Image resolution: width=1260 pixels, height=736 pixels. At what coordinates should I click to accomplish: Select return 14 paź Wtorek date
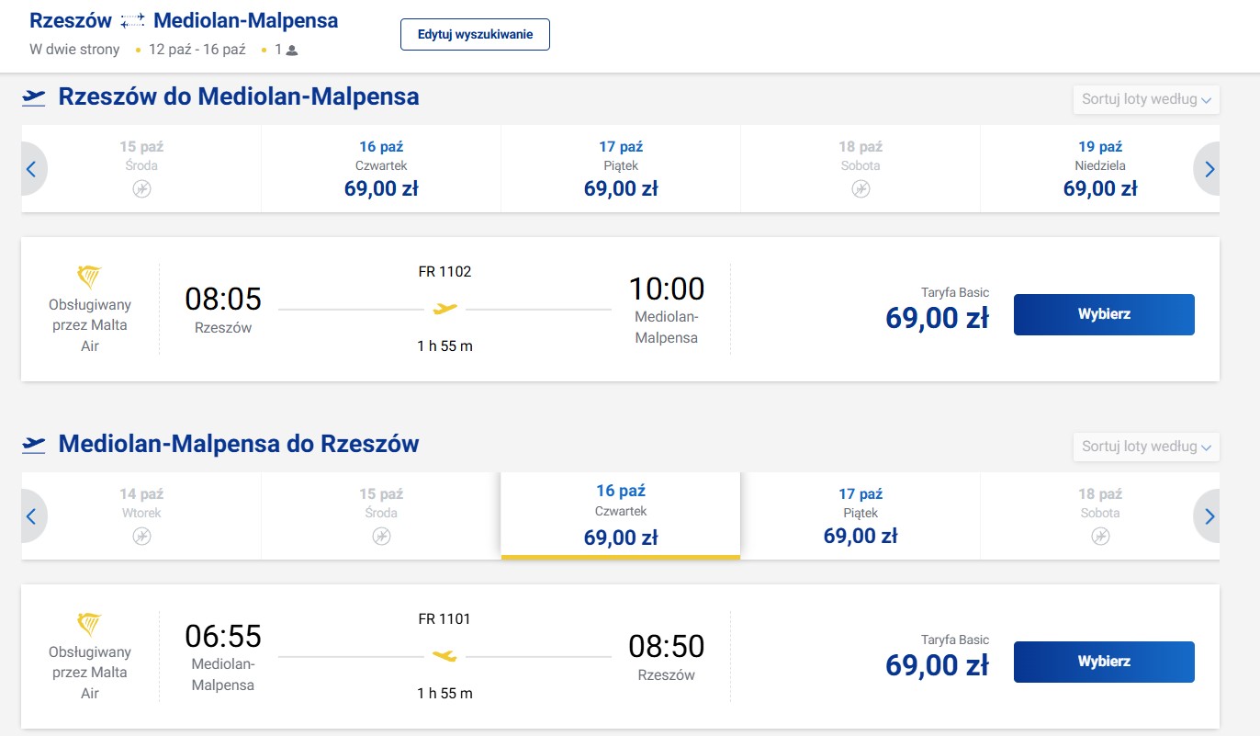tap(141, 516)
